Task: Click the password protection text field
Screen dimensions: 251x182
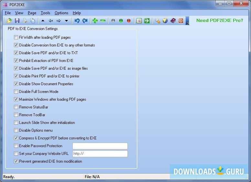Action: [x=100, y=146]
